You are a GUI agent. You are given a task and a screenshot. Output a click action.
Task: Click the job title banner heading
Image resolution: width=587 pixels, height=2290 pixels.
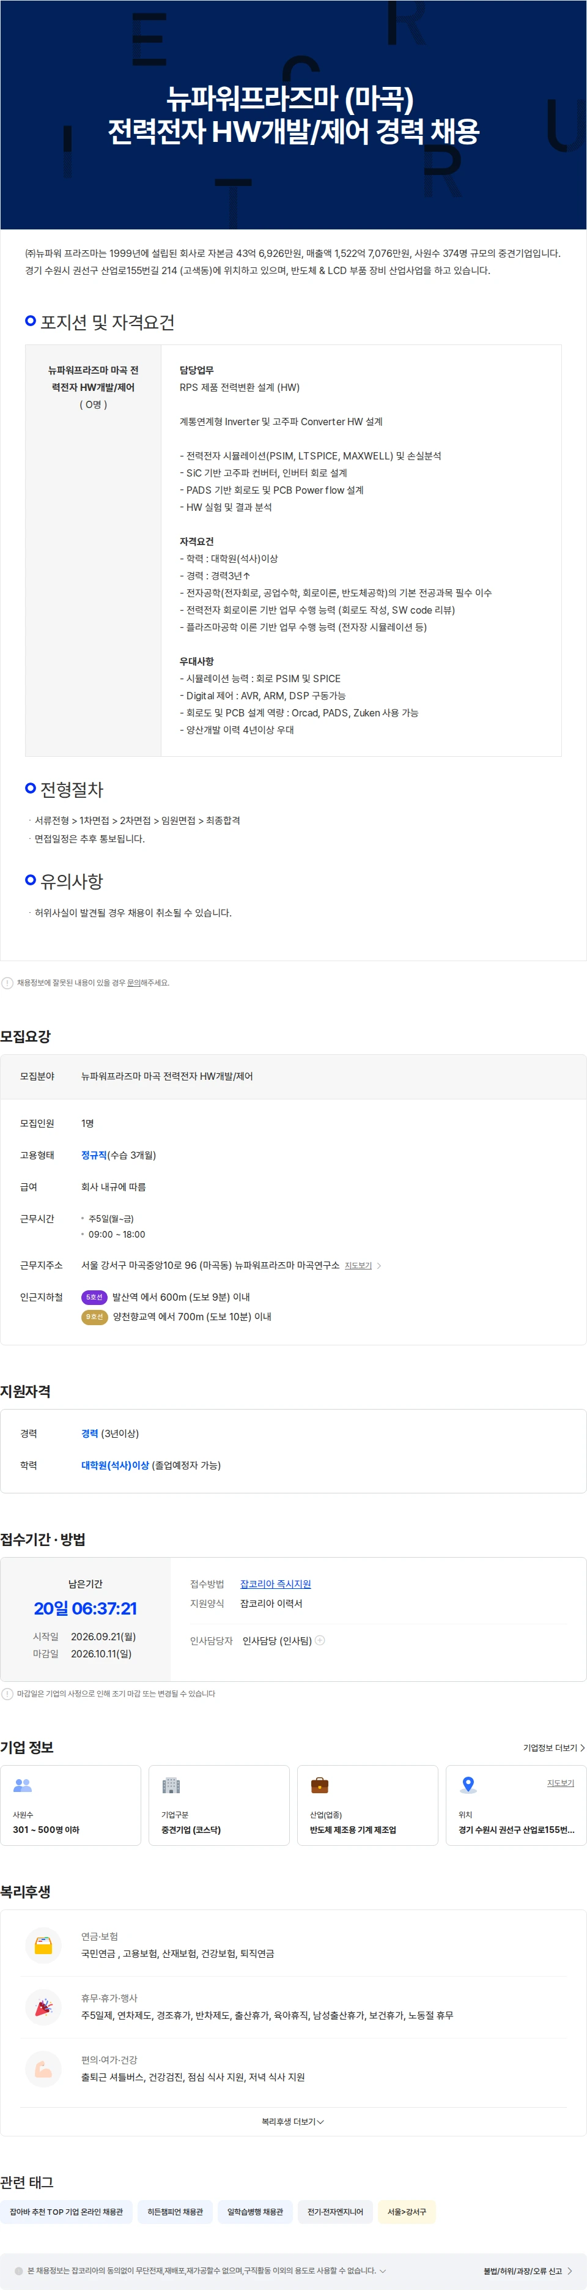click(293, 114)
